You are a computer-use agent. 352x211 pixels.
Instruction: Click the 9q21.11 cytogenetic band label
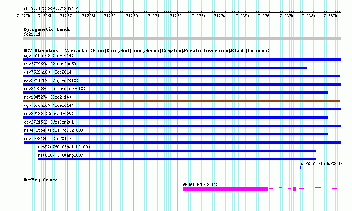click(x=32, y=34)
